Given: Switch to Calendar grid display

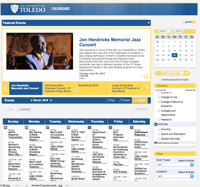Looking at the screenshot, I should point(24,109).
